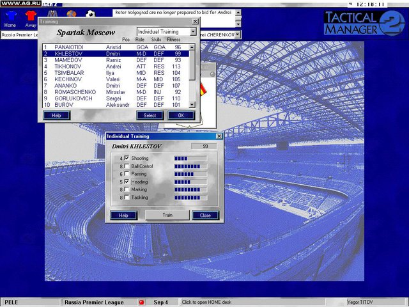Click the Marking skill progress bar
The image size is (409, 307).
[x=190, y=189]
